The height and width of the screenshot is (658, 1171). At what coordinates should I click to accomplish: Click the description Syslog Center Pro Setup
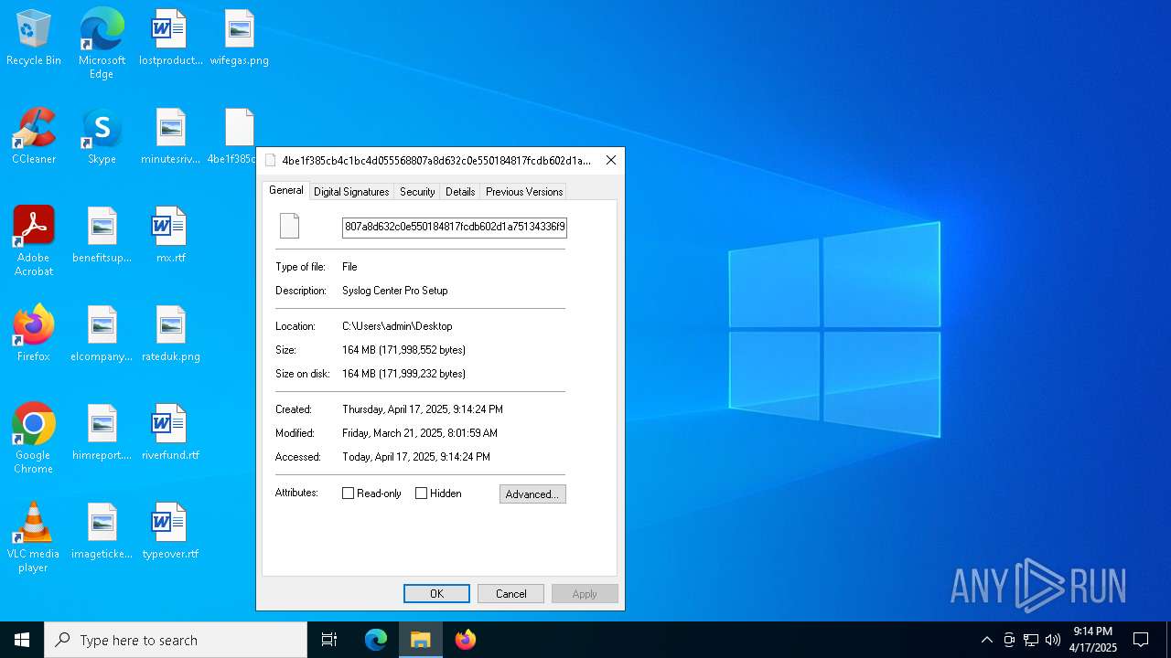395,291
